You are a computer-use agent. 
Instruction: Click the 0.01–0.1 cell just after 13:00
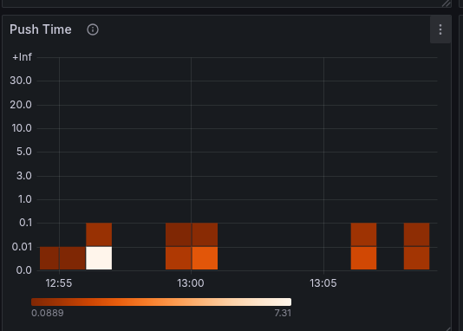[x=205, y=235]
